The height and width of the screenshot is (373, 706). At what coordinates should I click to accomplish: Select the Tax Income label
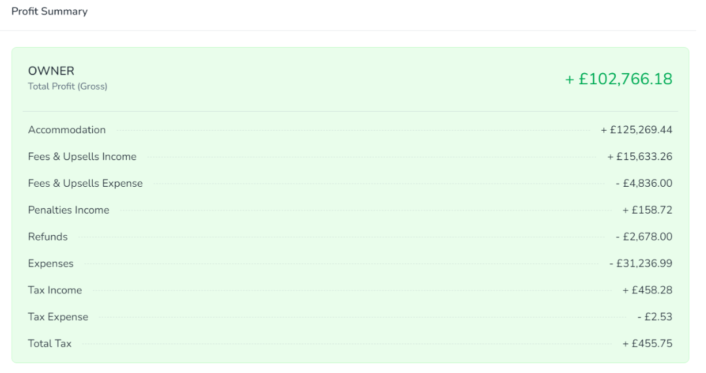click(x=55, y=291)
